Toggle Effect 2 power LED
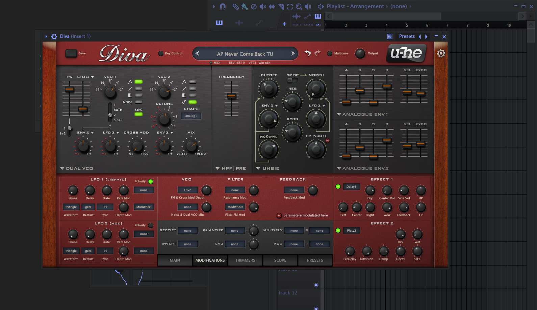537x310 pixels. point(338,231)
